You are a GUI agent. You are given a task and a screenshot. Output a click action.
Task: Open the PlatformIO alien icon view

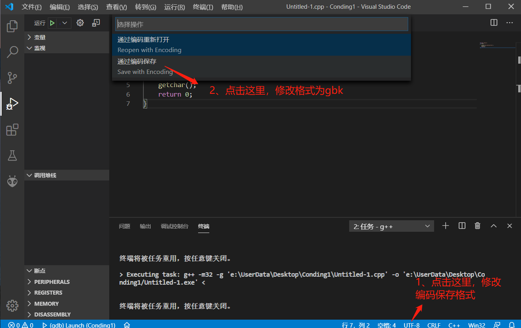(x=12, y=181)
